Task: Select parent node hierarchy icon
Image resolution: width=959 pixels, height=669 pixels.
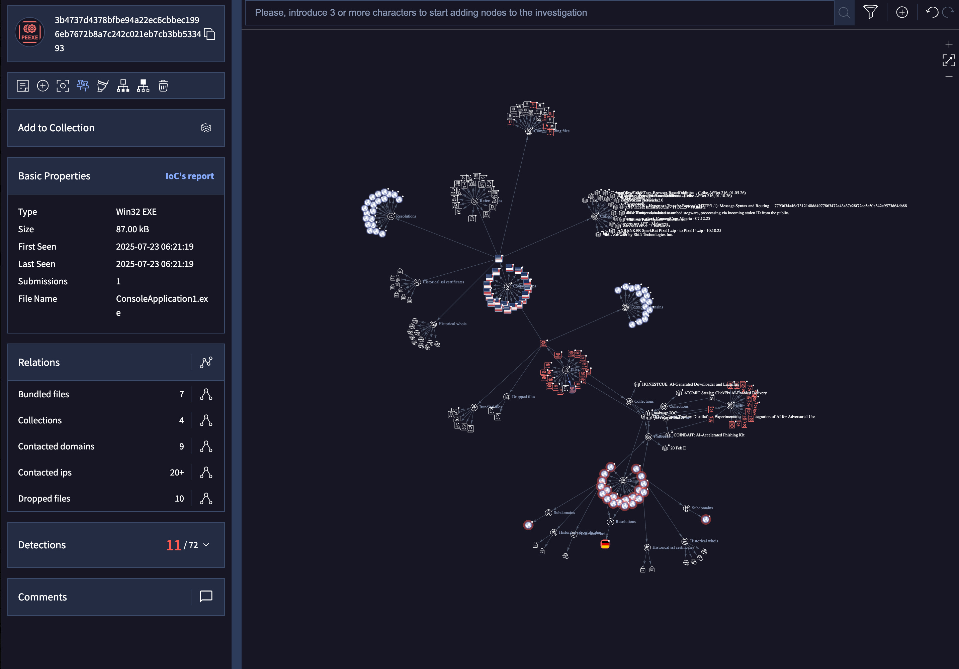Action: pos(143,86)
